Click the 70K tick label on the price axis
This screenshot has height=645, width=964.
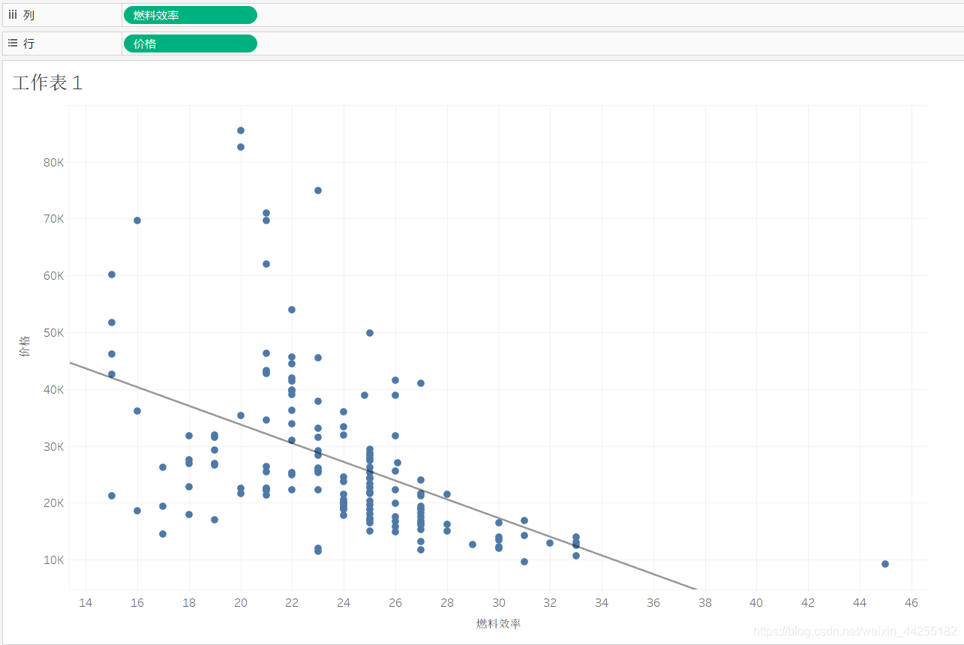(x=53, y=219)
